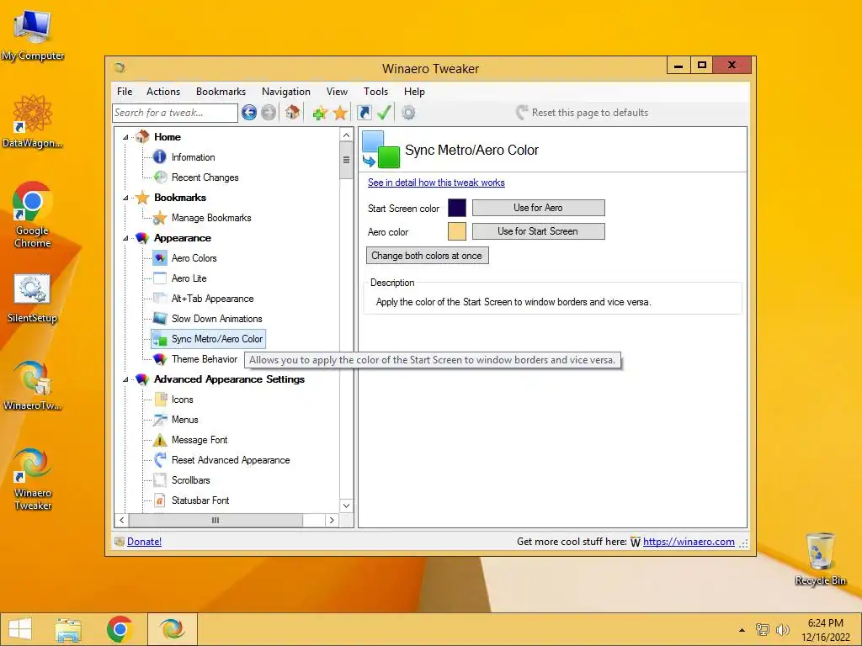862x646 pixels.
Task: Click the light orange Aero color swatch
Action: [457, 231]
